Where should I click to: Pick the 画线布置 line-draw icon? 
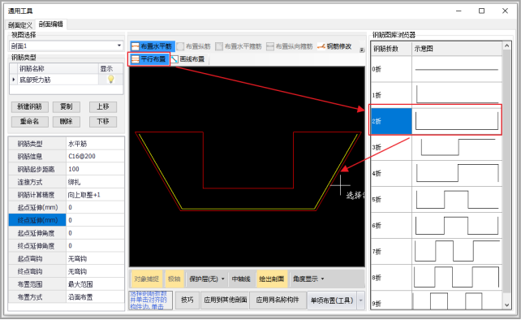174,59
